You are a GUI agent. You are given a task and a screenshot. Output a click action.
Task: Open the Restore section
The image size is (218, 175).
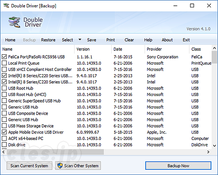(48, 40)
